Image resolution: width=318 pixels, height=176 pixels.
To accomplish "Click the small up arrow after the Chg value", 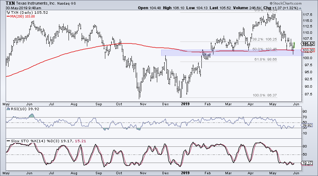I will (x=300, y=8).
